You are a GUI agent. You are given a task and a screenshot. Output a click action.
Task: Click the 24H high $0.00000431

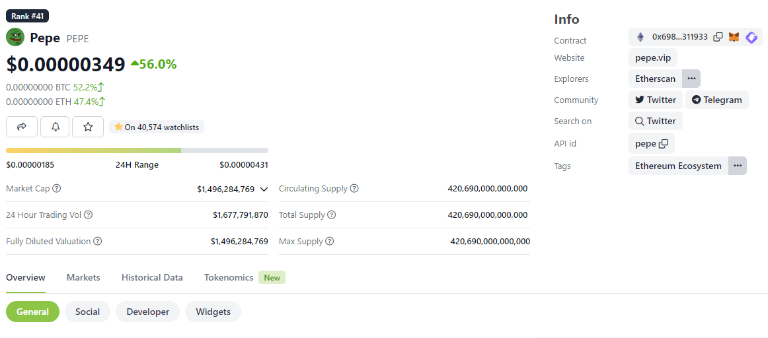244,165
